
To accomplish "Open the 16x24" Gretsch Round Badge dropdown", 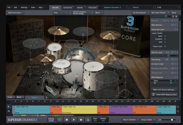I will pos(83,13).
